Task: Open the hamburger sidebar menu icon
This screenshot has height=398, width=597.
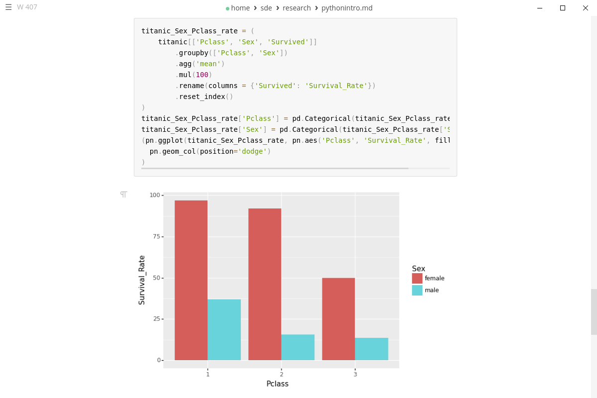Action: 8,7
